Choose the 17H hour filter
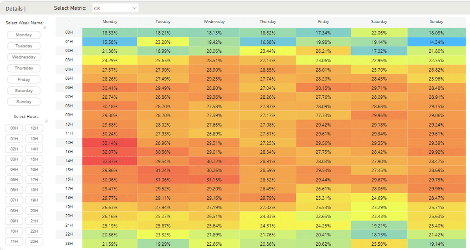 pyautogui.click(x=34, y=180)
